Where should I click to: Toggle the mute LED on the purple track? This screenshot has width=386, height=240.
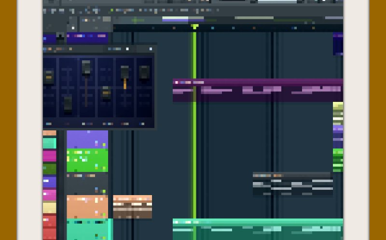[x=104, y=145]
